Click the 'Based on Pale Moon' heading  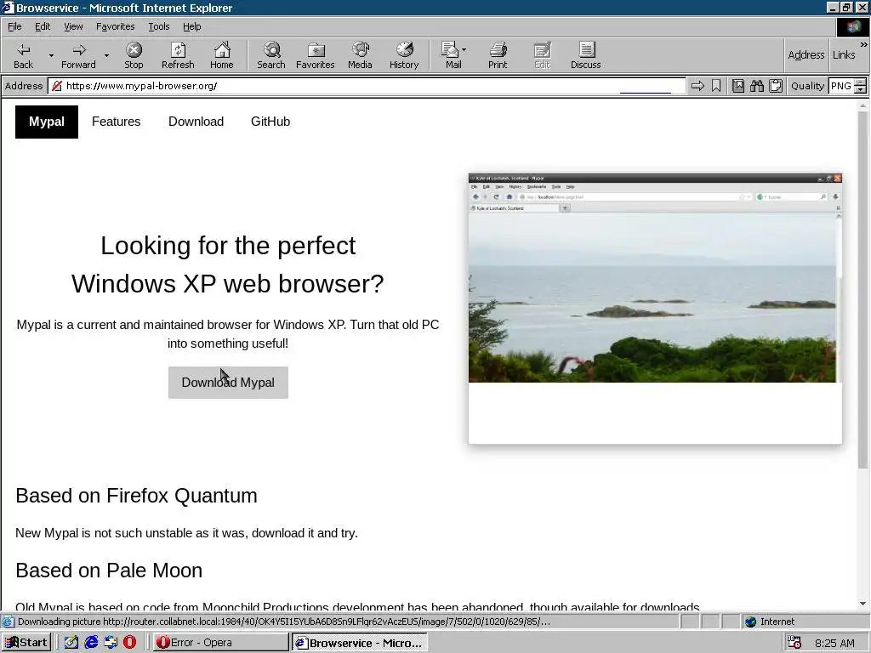tap(109, 571)
